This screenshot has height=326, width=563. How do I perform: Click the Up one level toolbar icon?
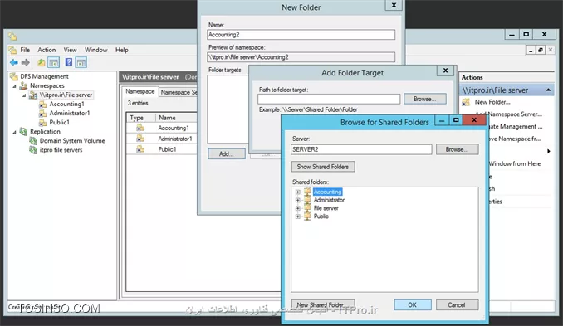(42, 63)
